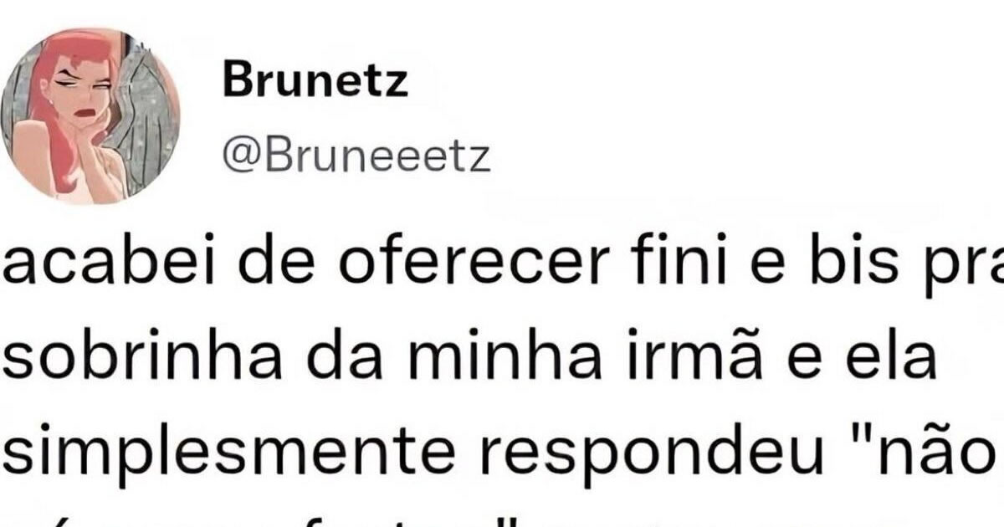Screen dimensions: 1004x527
Task: Open the @Bruneeetz handle link
Action: [356, 157]
